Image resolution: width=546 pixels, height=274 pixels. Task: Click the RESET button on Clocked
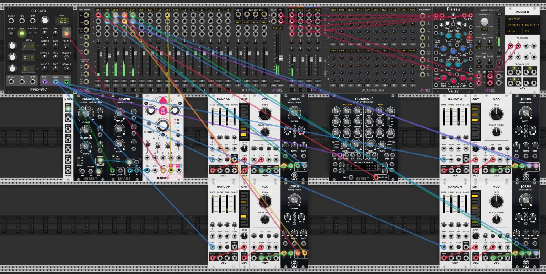coord(11,33)
